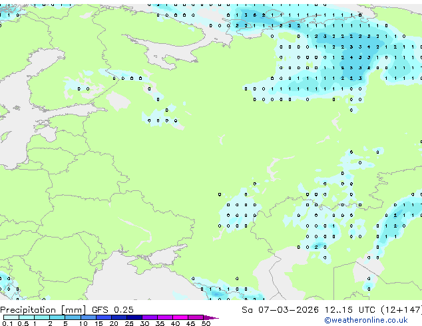
Task: Click the '45' legend scale label
Action: 190,323
